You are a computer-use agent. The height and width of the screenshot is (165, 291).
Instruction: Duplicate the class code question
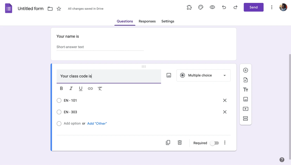[x=168, y=143]
